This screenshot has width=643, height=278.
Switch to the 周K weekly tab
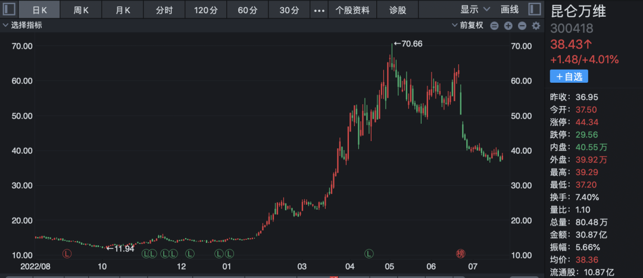point(81,10)
